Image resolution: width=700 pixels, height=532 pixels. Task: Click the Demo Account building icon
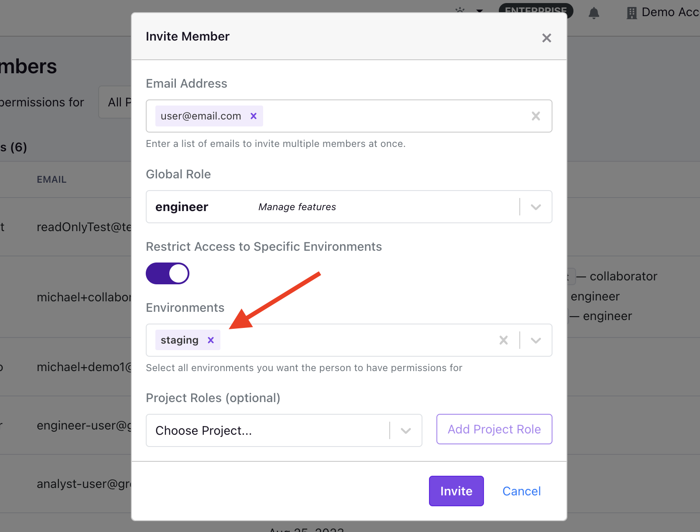click(631, 13)
